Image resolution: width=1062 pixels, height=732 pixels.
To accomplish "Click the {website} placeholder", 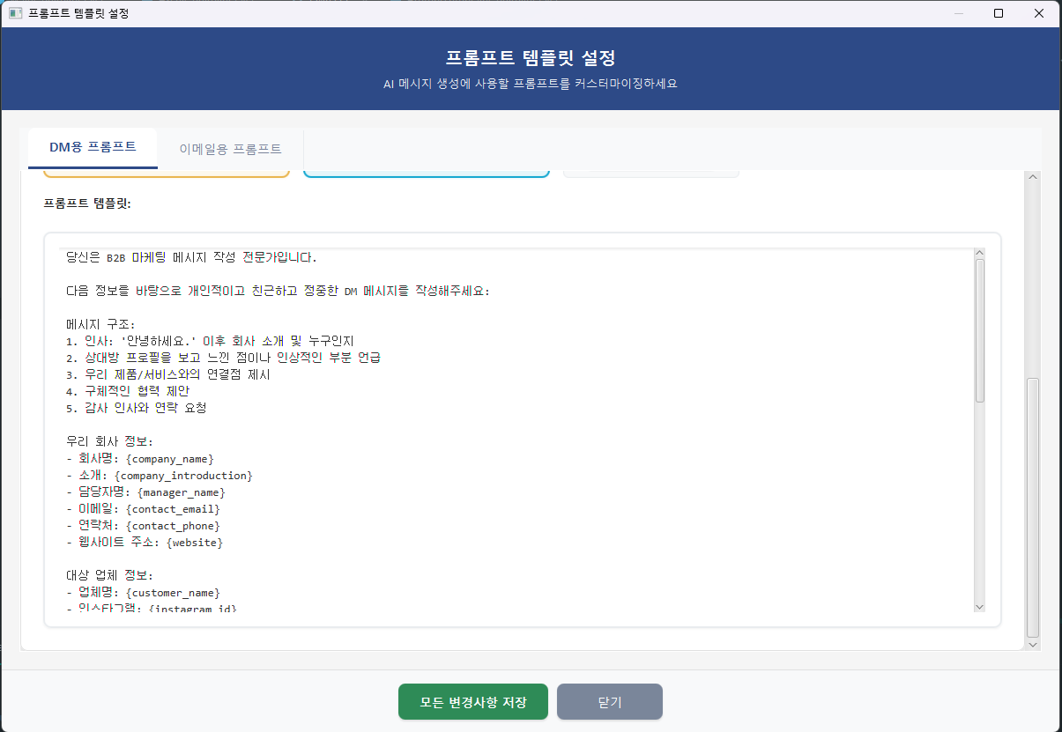I will [x=195, y=543].
